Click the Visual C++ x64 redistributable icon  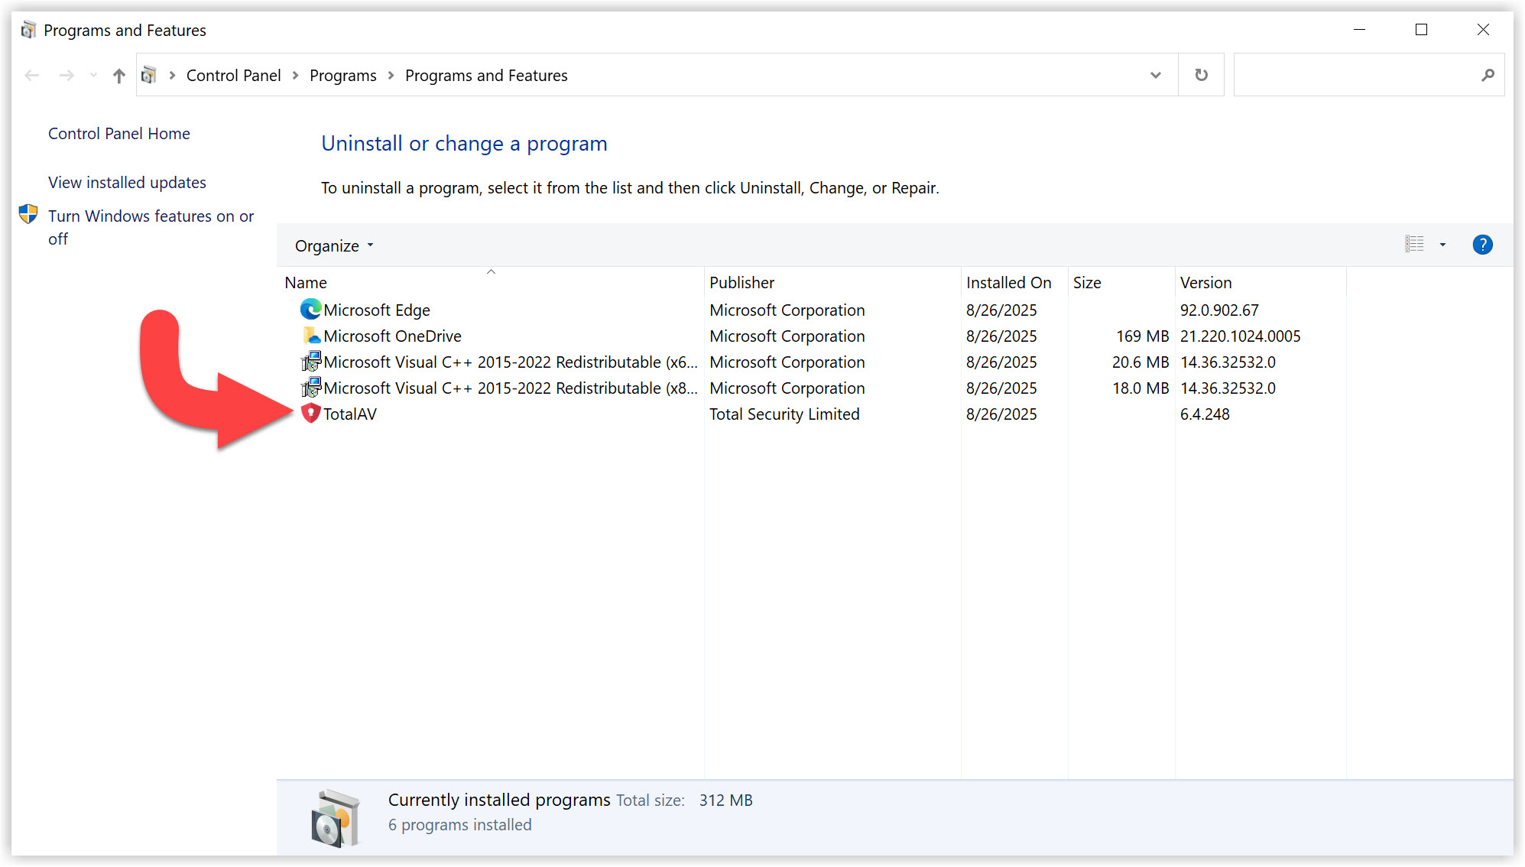pos(310,362)
